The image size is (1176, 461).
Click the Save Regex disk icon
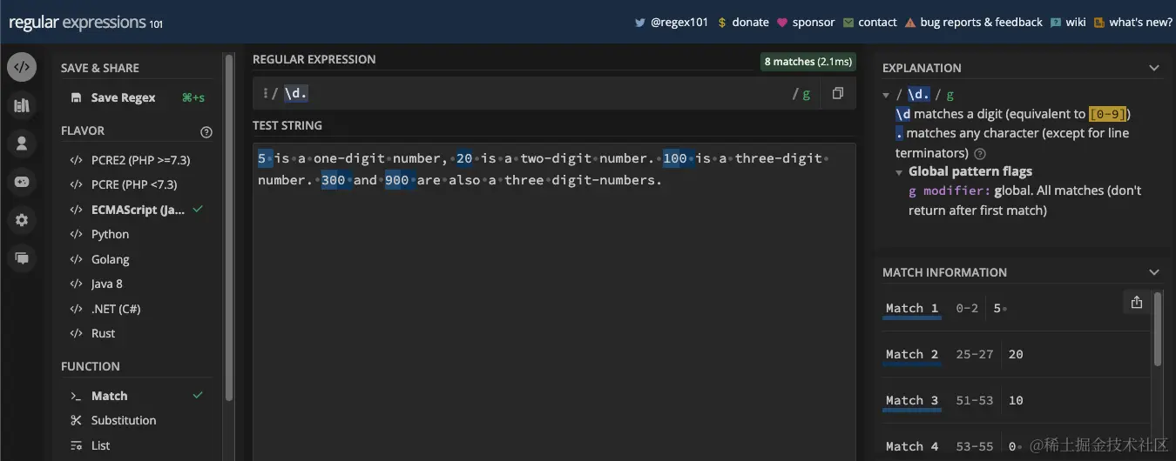coord(77,97)
